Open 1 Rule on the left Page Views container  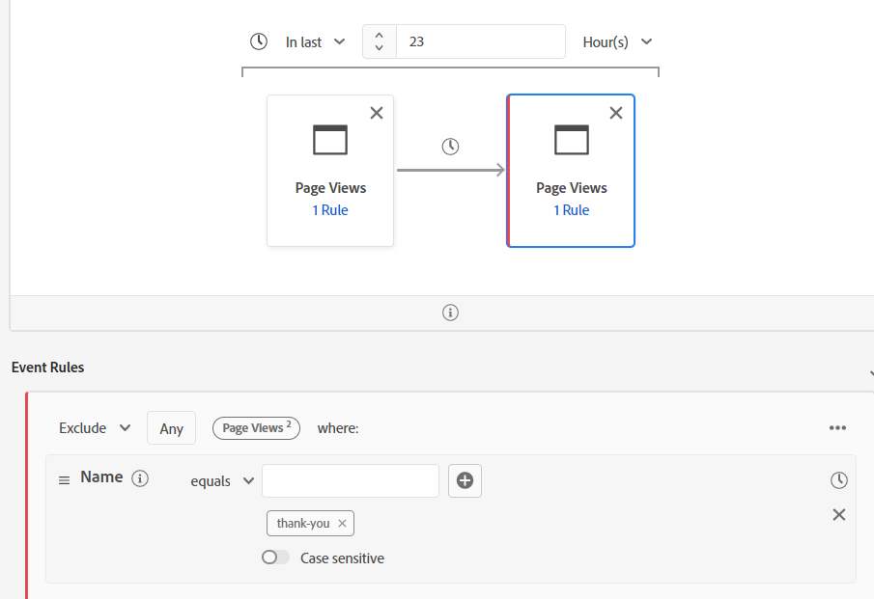[x=330, y=209]
